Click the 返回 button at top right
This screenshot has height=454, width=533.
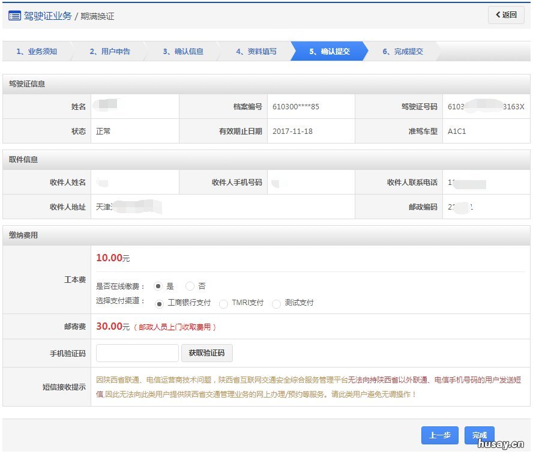[x=505, y=14]
